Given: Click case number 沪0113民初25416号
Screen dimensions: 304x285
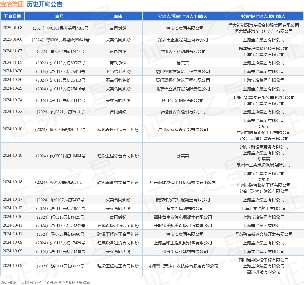Looking at the screenshot, I should pos(60,89).
